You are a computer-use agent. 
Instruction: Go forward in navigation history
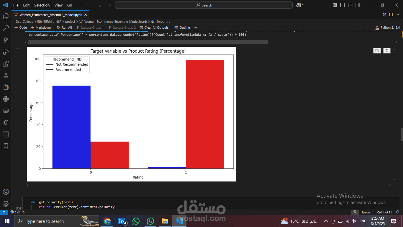coord(109,5)
